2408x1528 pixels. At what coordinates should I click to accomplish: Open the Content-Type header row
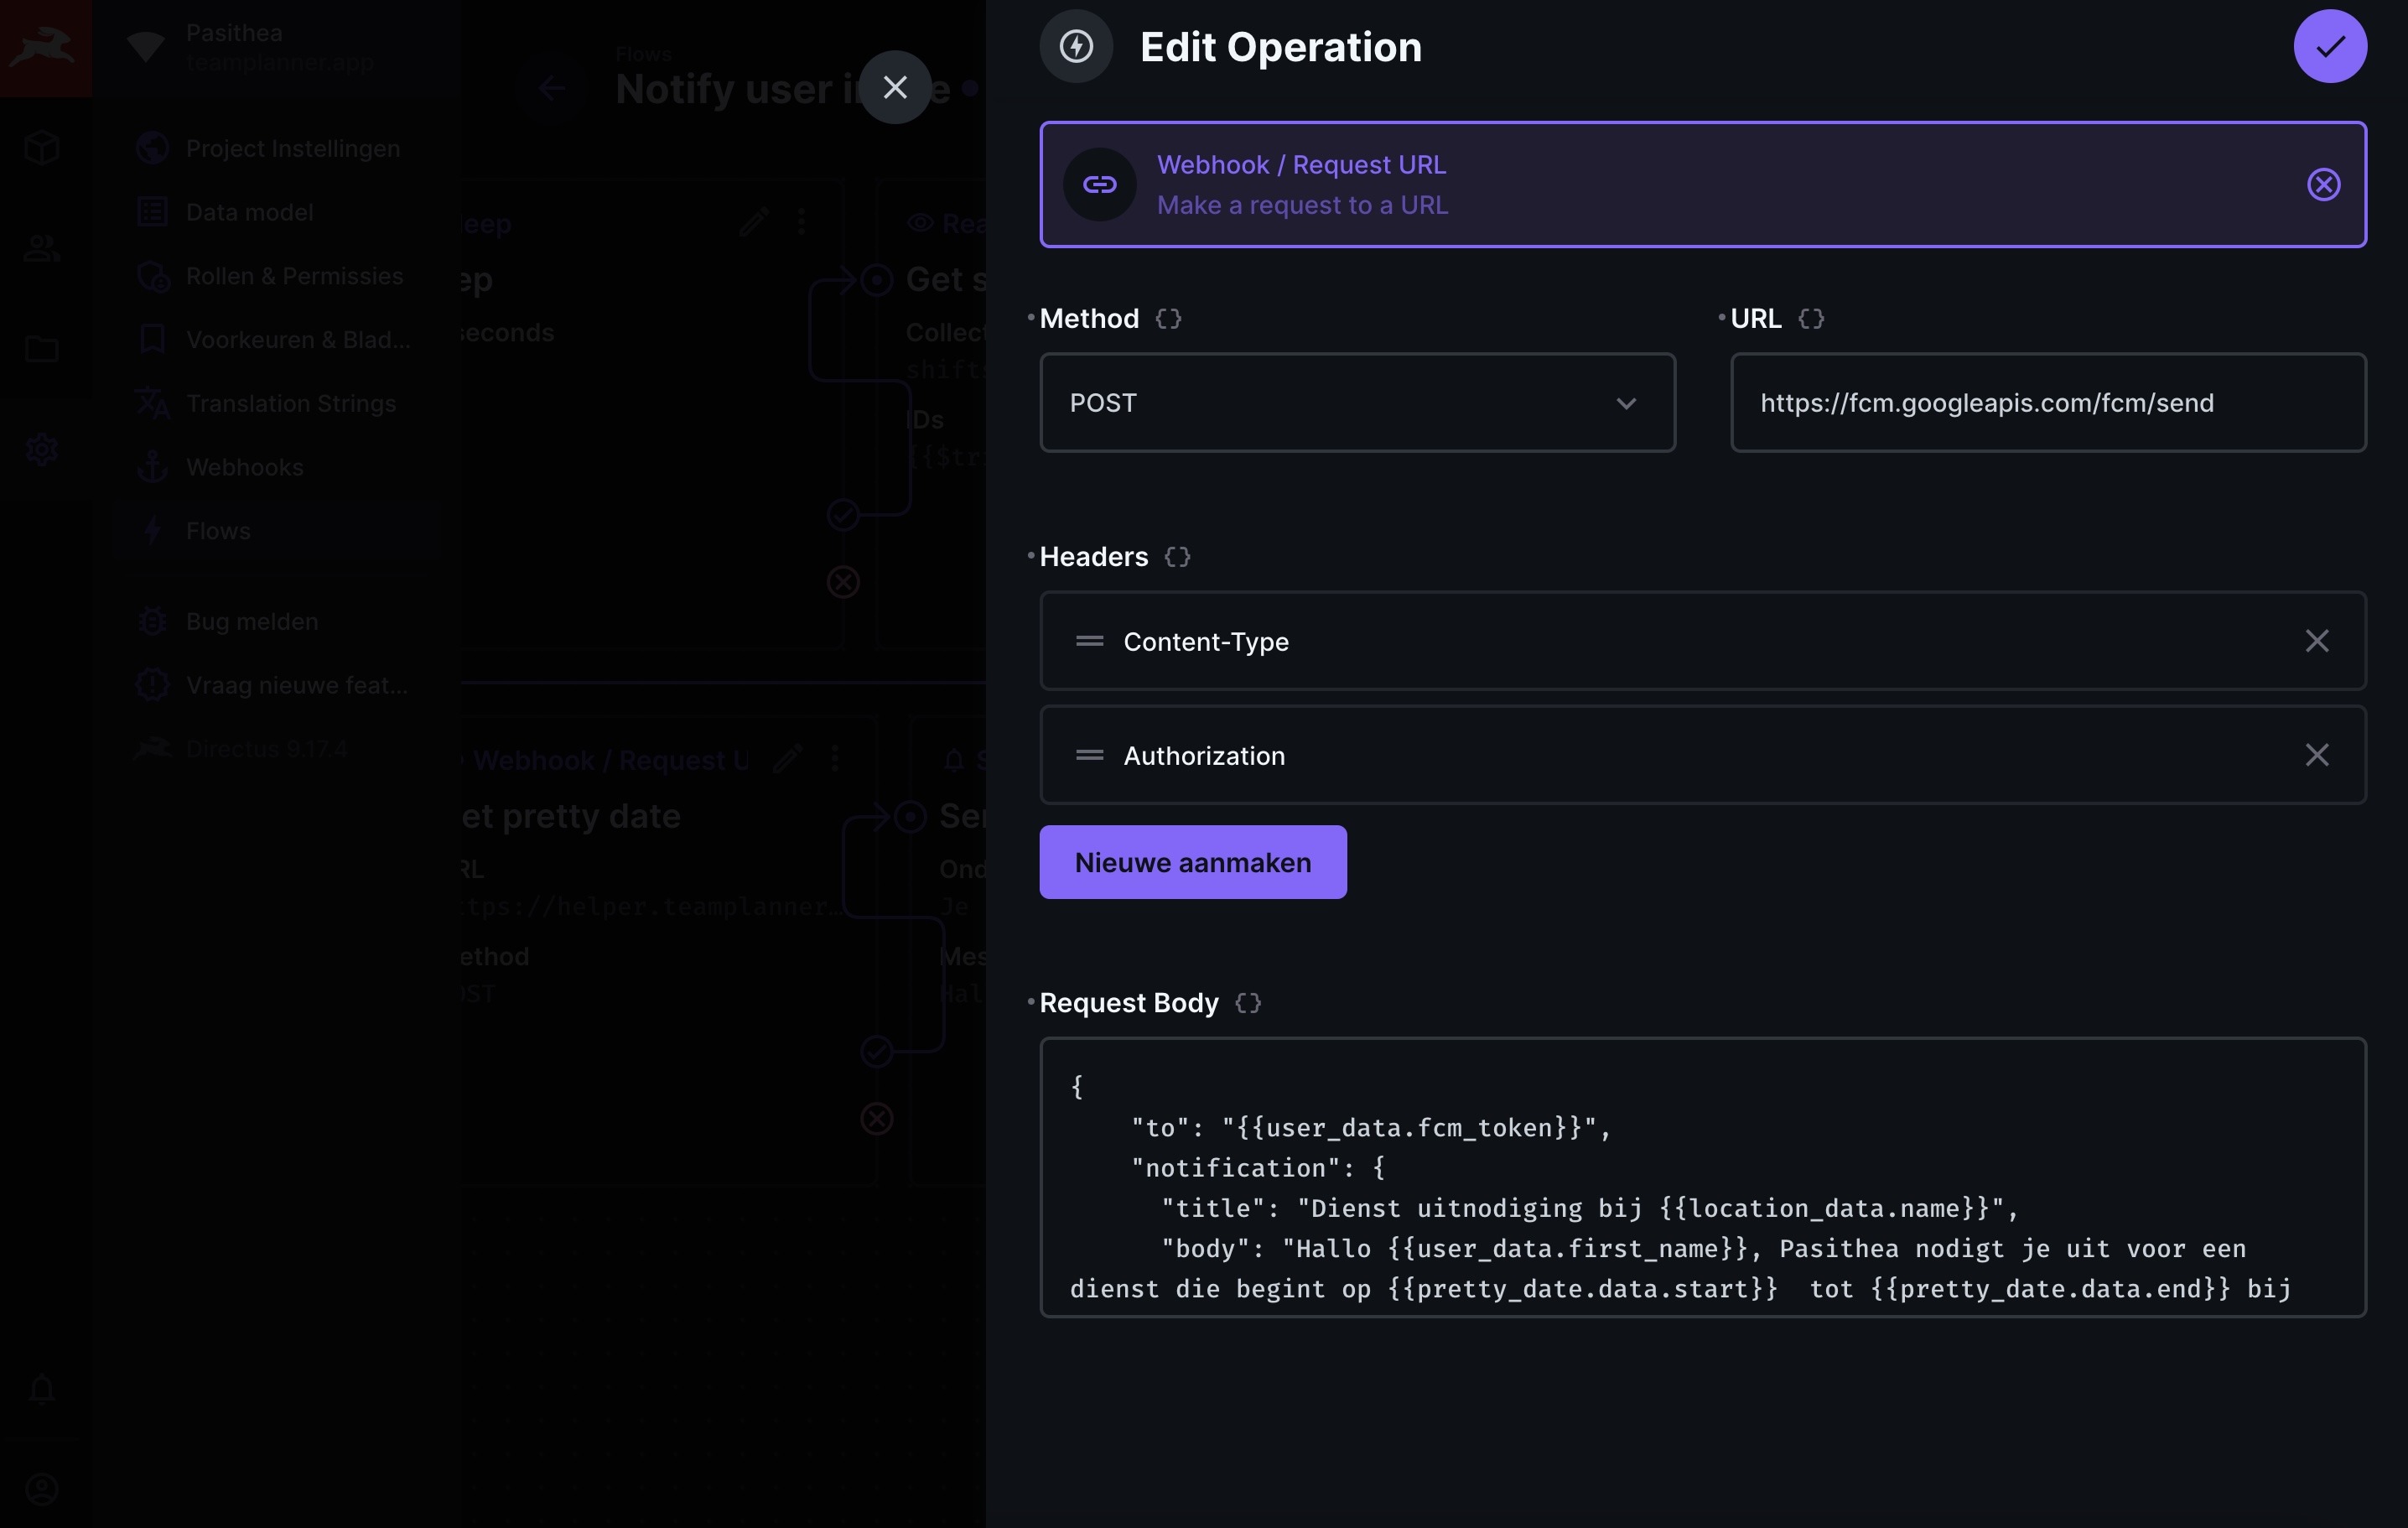(x=1702, y=641)
